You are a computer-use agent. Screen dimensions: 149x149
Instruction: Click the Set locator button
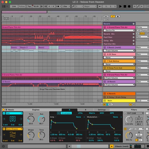[106, 16]
